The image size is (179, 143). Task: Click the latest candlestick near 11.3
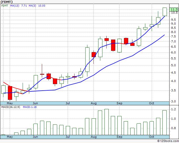tap(165, 12)
